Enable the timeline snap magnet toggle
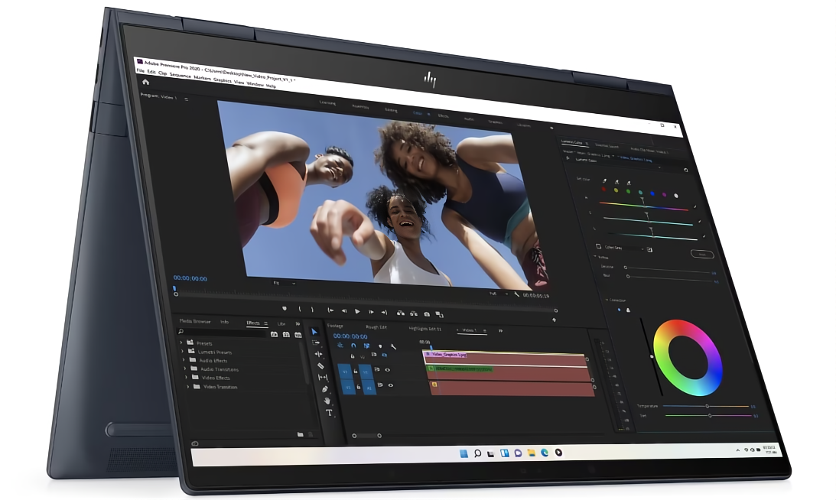836x500 pixels. click(x=353, y=345)
